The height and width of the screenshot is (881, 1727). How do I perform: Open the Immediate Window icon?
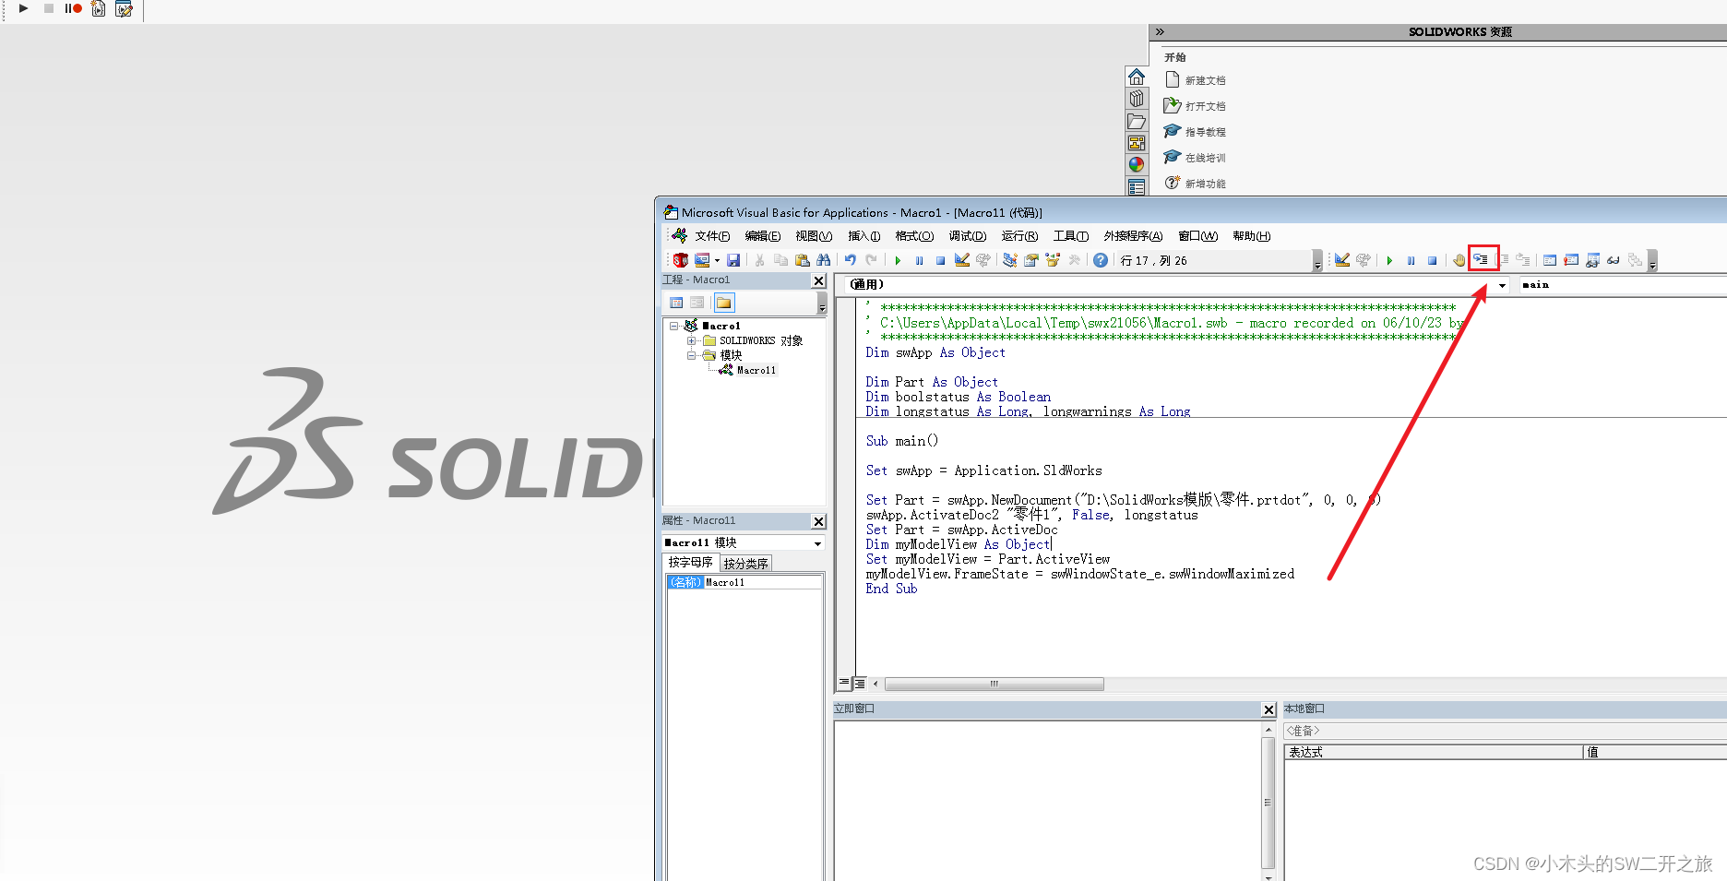[x=1571, y=260]
